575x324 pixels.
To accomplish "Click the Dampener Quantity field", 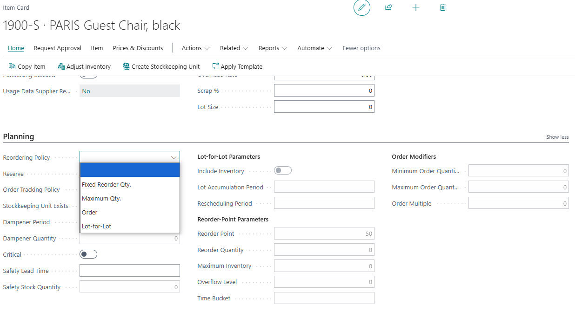I will coord(130,239).
